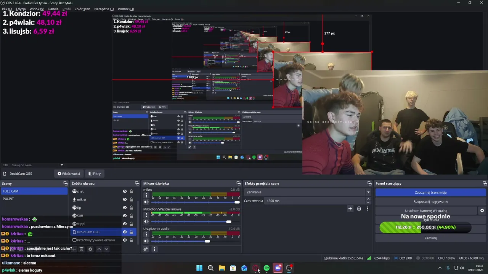
Task: Open mikro channel options menu dots
Action: coord(146,196)
